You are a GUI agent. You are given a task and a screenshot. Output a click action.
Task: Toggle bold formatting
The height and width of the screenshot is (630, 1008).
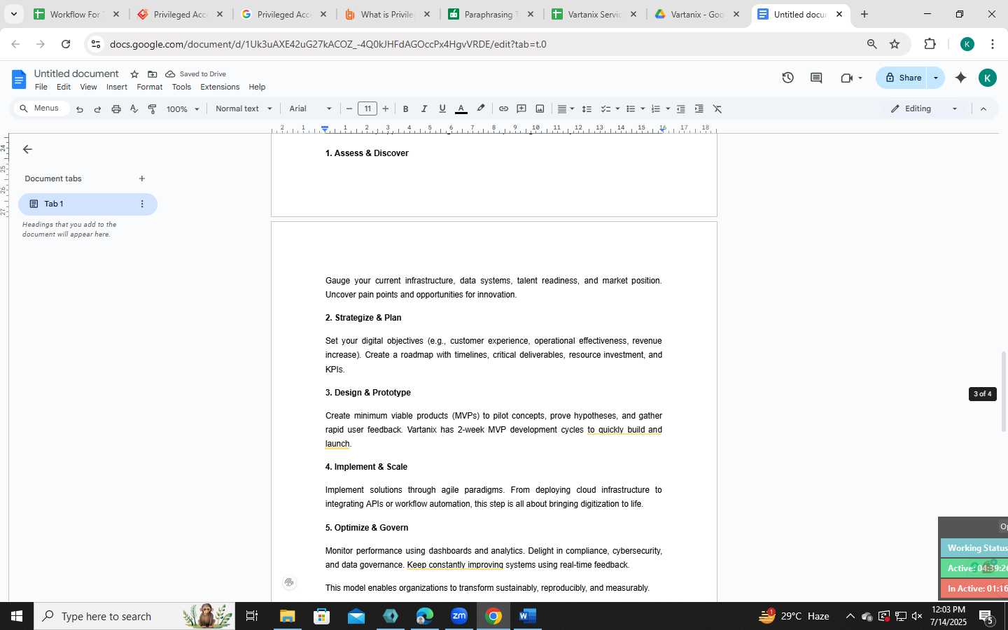tap(405, 109)
